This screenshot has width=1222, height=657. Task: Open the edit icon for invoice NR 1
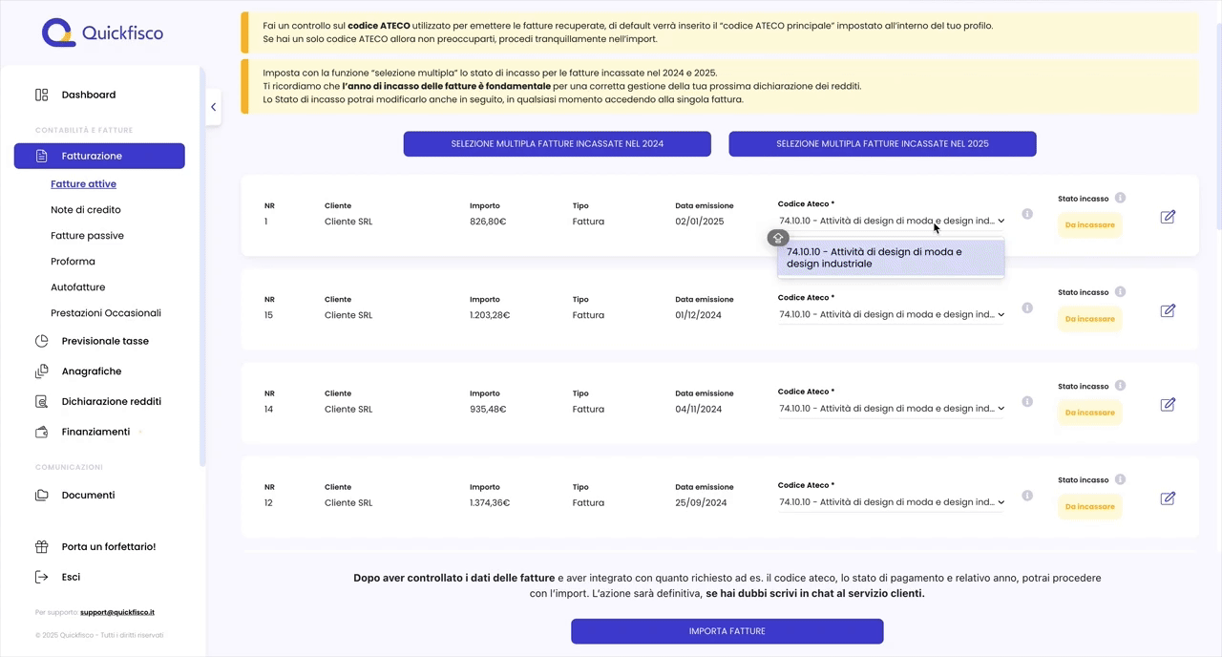click(1168, 217)
